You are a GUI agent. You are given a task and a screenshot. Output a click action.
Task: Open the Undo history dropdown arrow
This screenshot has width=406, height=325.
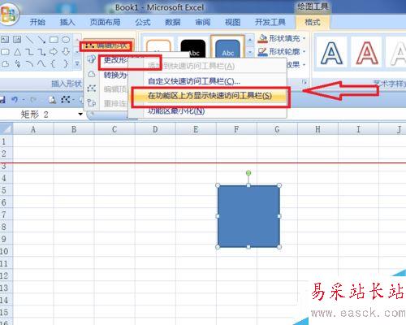24,100
